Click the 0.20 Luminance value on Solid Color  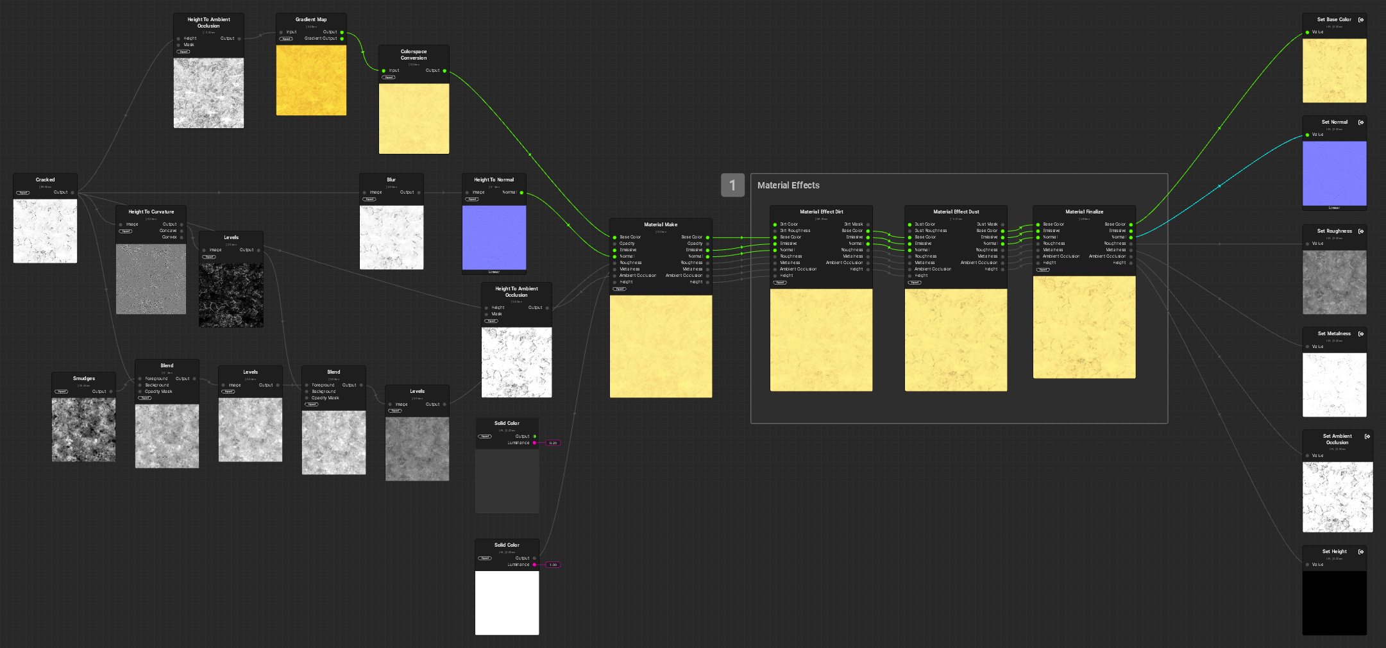553,443
